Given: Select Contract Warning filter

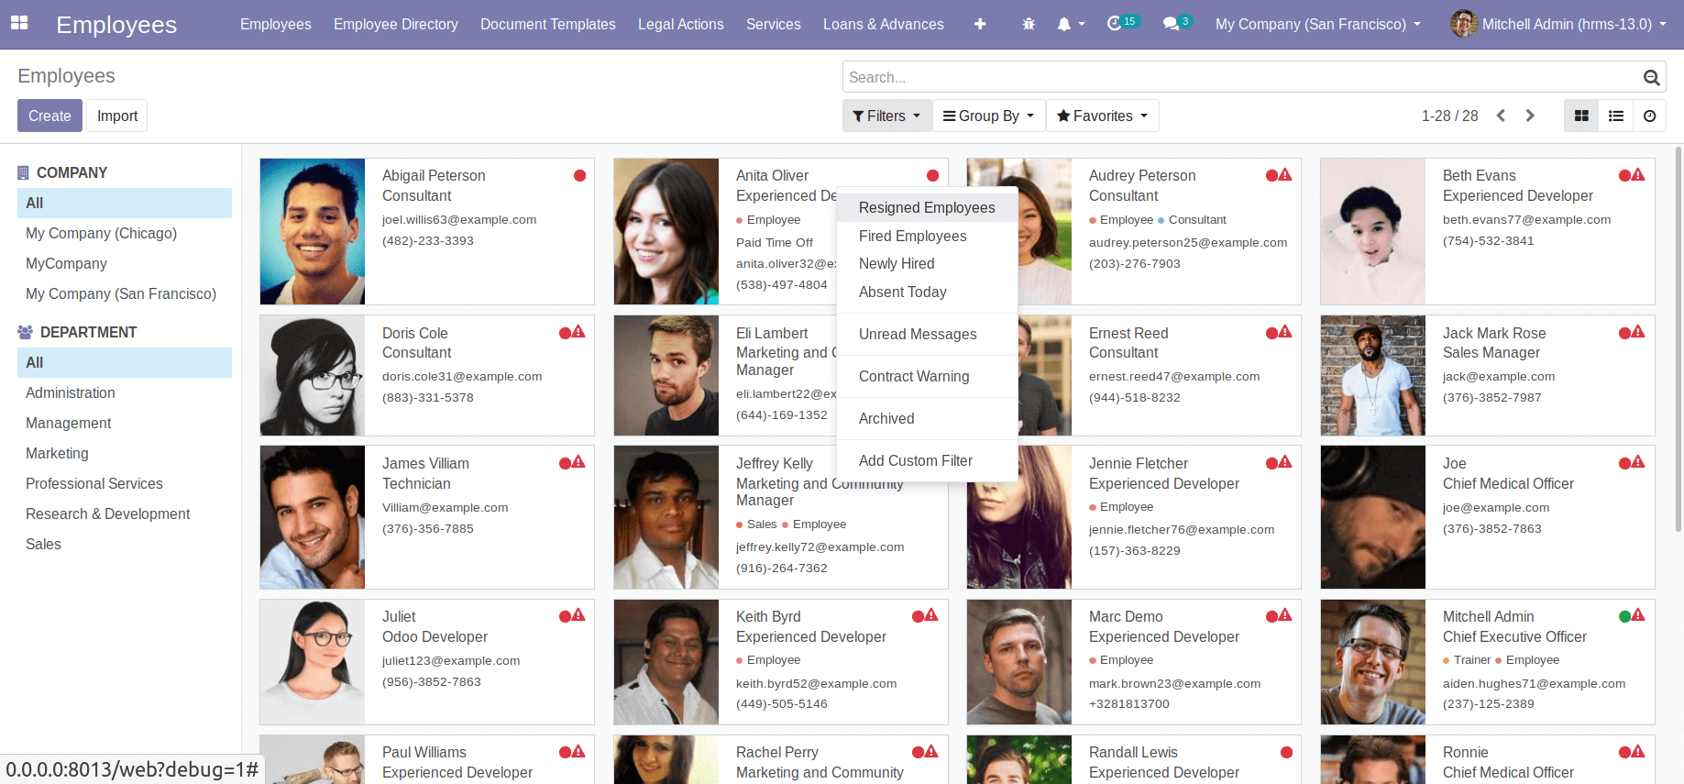Looking at the screenshot, I should click(x=927, y=376).
